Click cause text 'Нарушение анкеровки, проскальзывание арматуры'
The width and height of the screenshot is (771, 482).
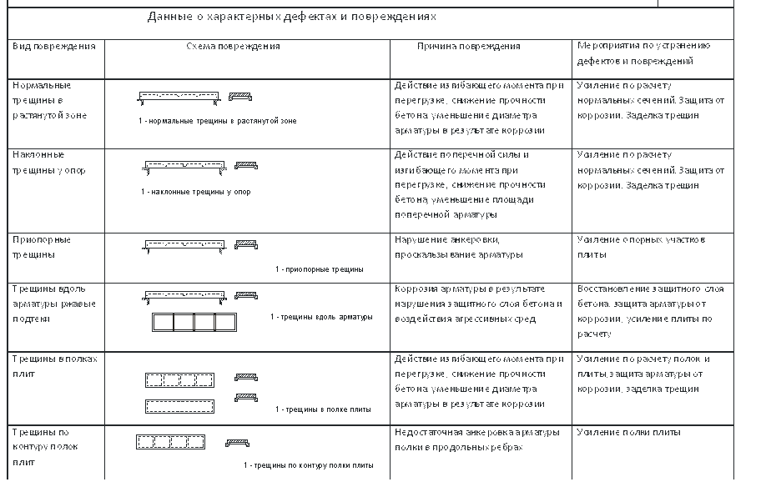click(459, 247)
